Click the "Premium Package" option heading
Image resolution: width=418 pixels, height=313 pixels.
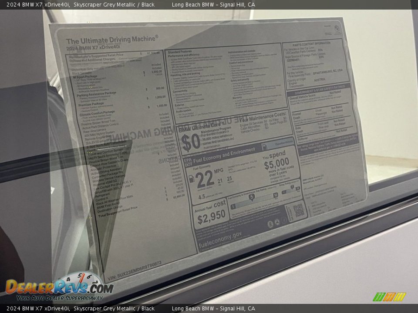click(91, 104)
